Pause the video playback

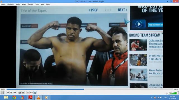3,92
